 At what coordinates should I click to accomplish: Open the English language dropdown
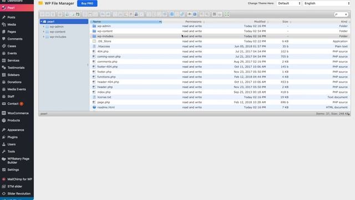tap(327, 3)
